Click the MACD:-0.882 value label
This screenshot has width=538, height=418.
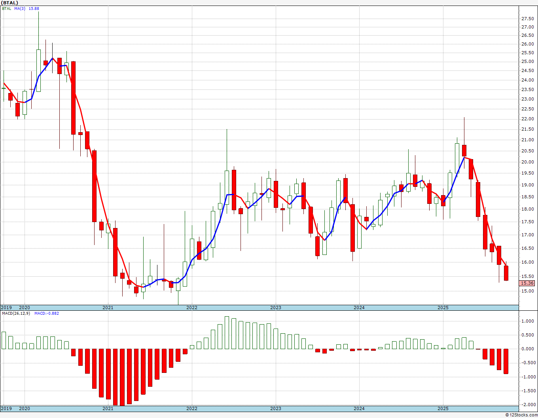click(x=47, y=313)
